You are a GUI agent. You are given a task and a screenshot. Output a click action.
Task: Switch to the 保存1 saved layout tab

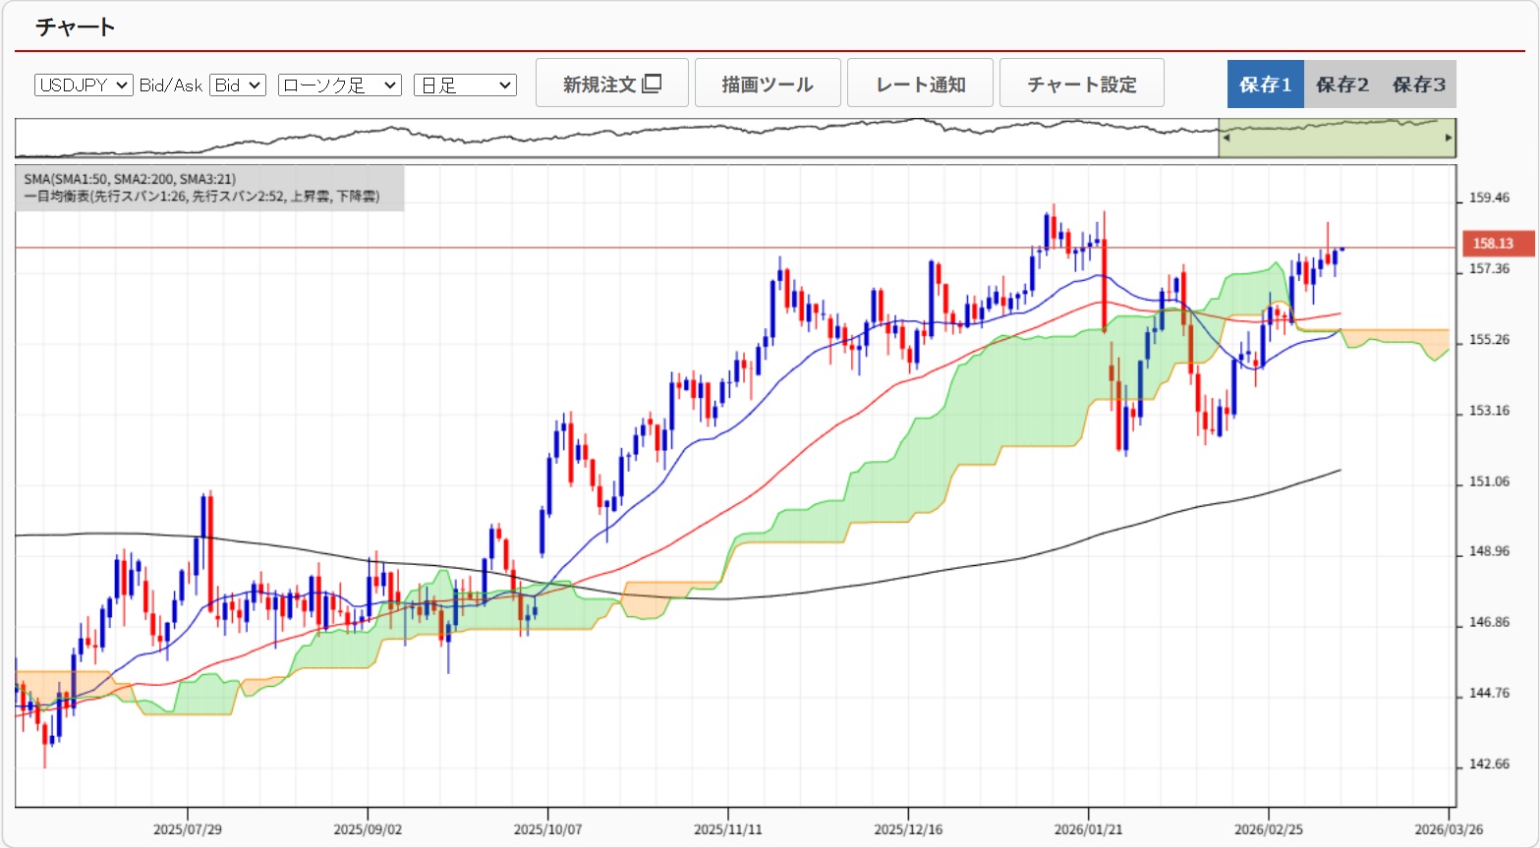1265,85
